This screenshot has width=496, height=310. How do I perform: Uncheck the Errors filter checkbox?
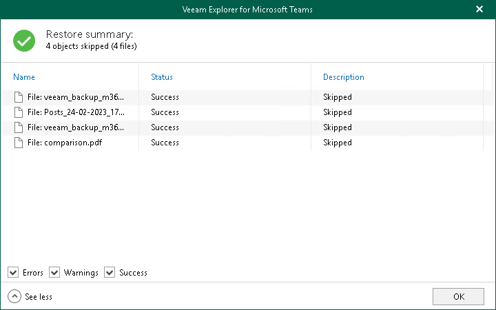coord(13,273)
